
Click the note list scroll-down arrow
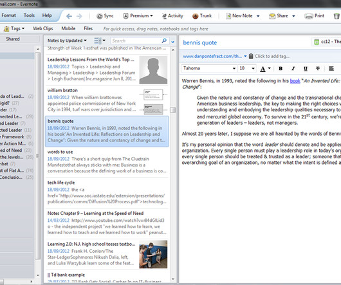pos(173,279)
